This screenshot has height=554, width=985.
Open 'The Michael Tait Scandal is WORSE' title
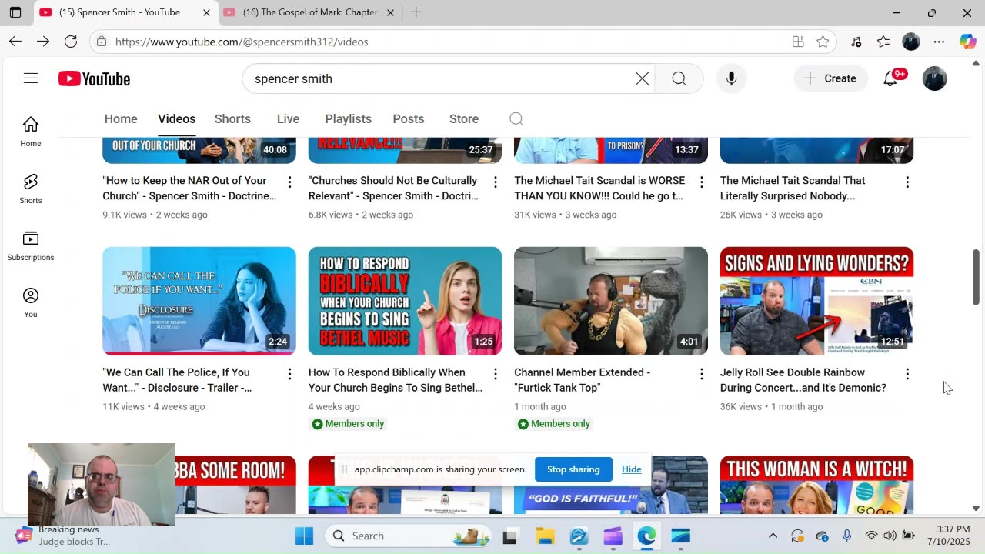click(x=599, y=188)
